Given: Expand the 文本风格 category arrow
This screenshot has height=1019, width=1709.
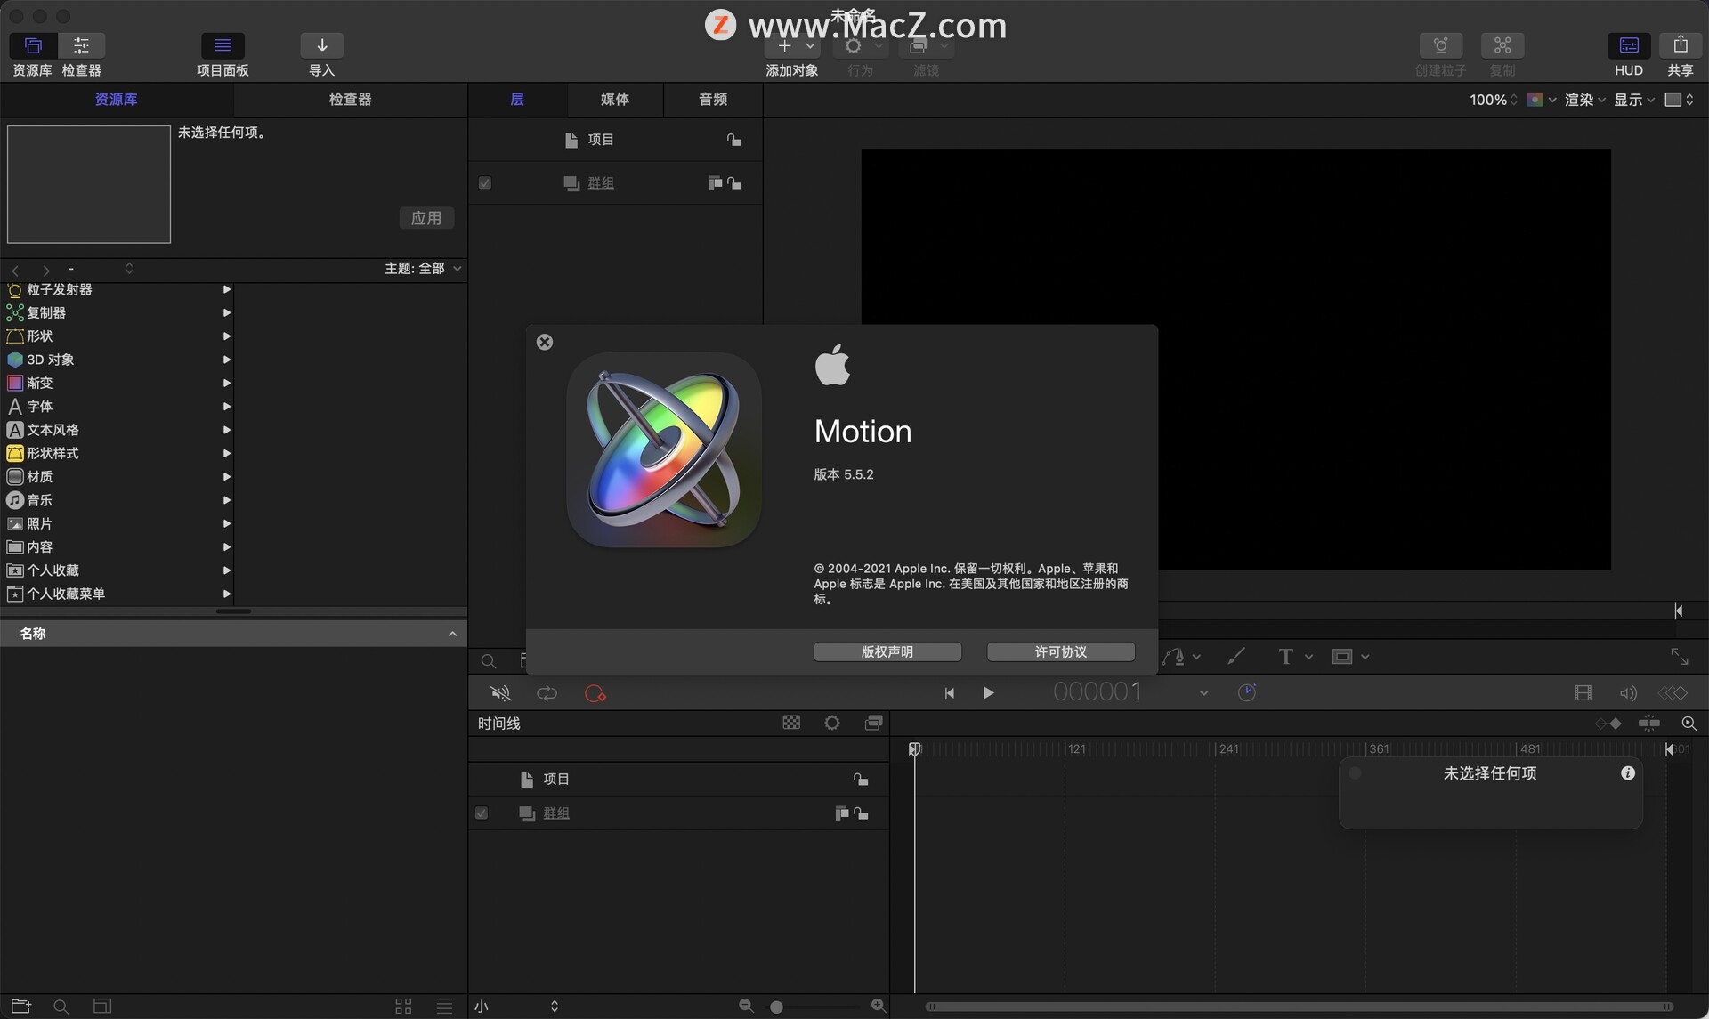Looking at the screenshot, I should coord(226,430).
